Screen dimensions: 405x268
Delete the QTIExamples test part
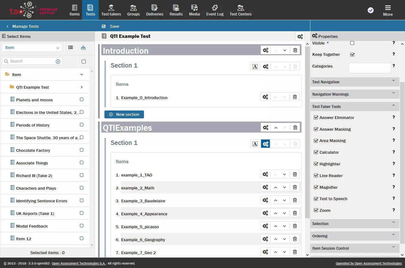295,128
